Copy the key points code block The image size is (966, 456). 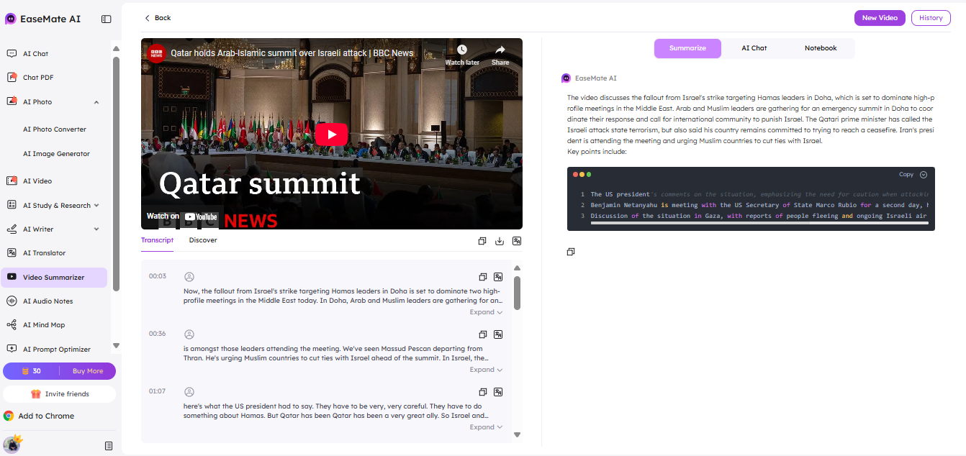pyautogui.click(x=906, y=175)
